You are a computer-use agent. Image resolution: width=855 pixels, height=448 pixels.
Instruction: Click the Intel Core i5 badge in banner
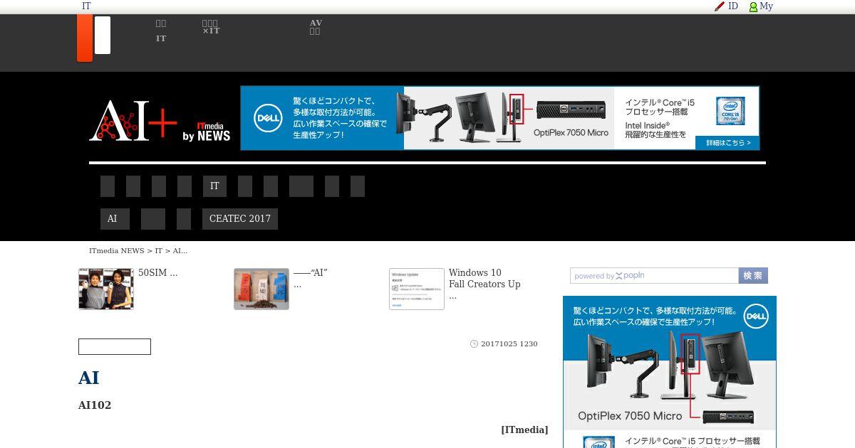tap(730, 111)
